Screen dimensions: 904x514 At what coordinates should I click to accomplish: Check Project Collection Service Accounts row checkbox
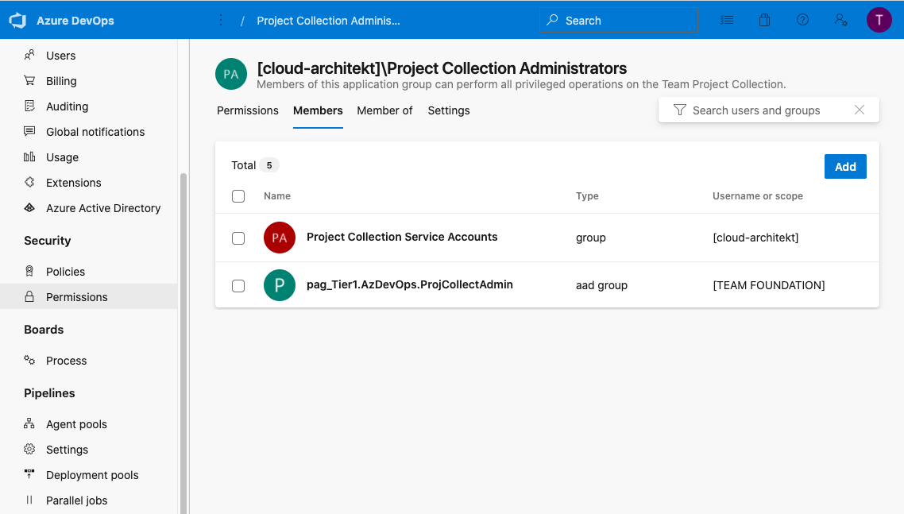(238, 238)
